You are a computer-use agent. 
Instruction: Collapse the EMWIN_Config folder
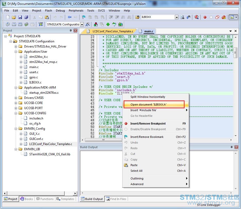16,129
